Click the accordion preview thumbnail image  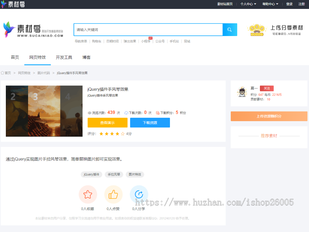[44, 111]
